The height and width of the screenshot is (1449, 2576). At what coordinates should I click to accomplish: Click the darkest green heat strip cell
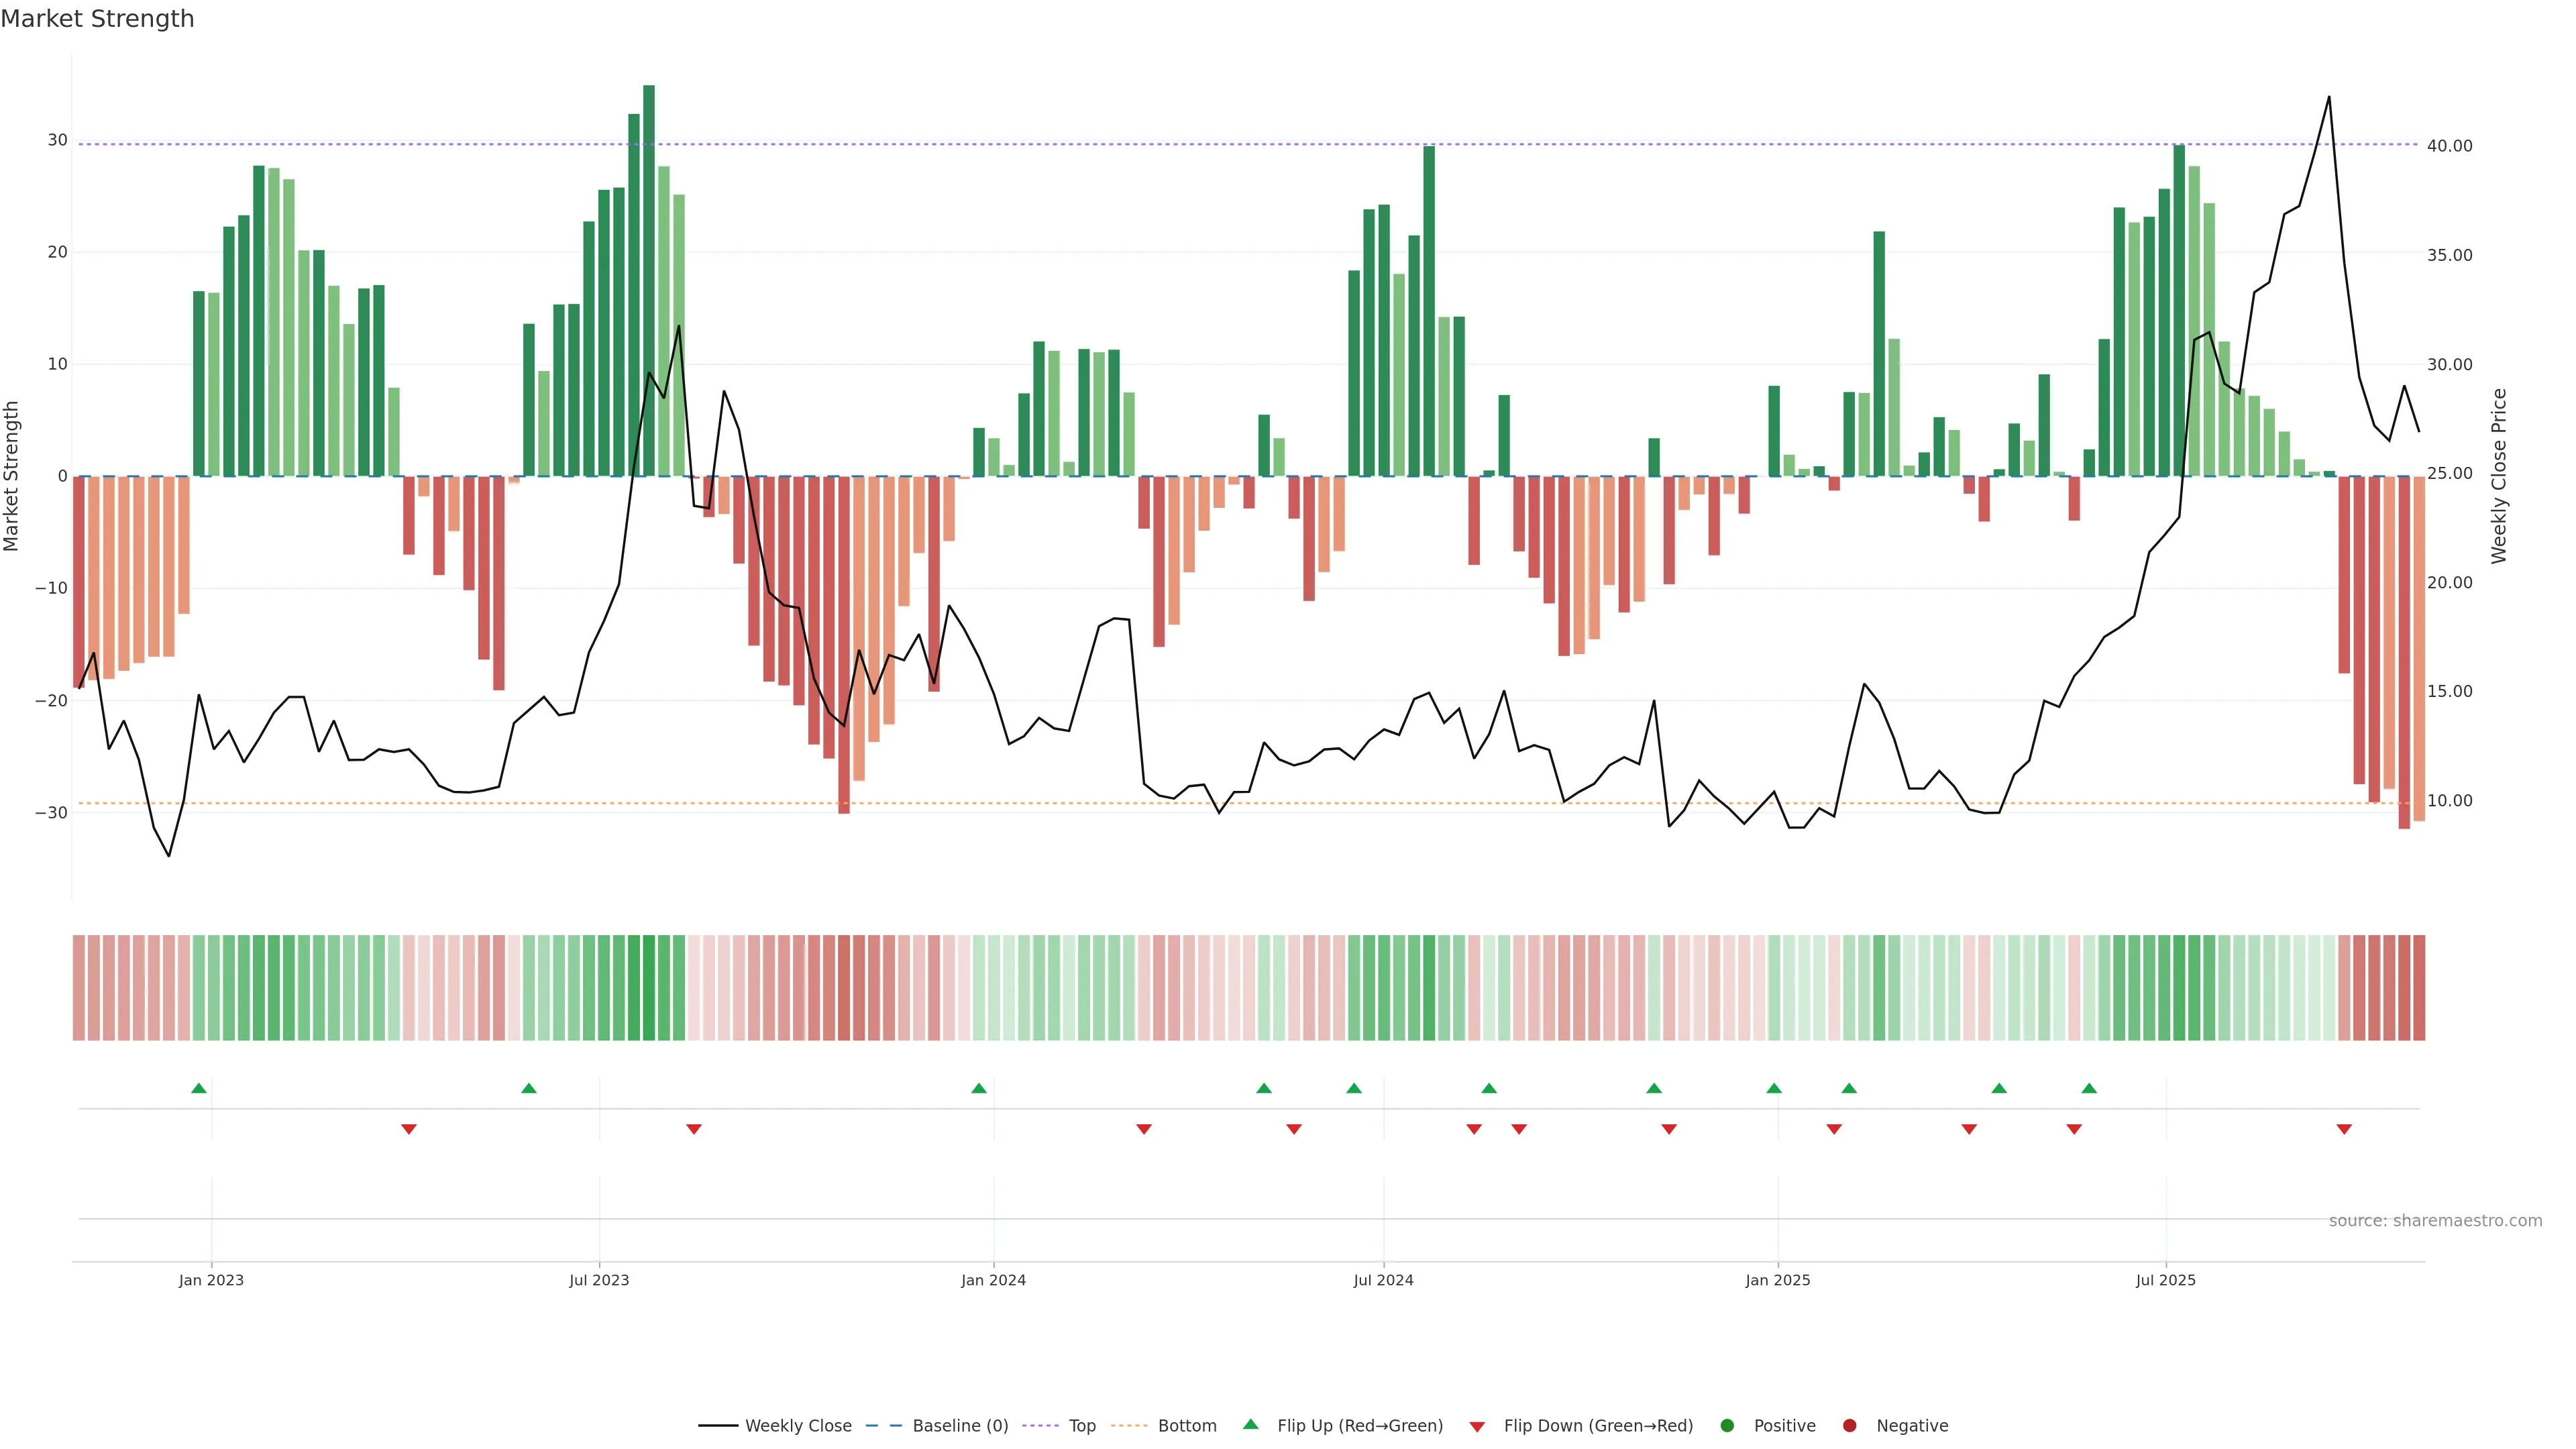pos(649,988)
